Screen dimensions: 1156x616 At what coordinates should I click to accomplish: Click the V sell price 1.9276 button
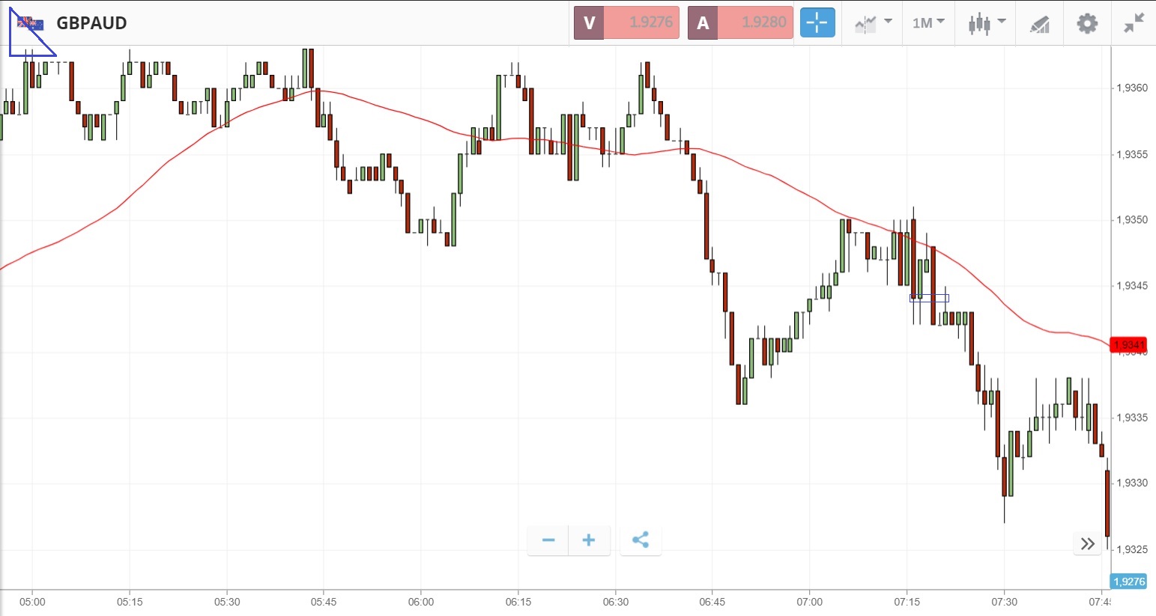point(626,22)
